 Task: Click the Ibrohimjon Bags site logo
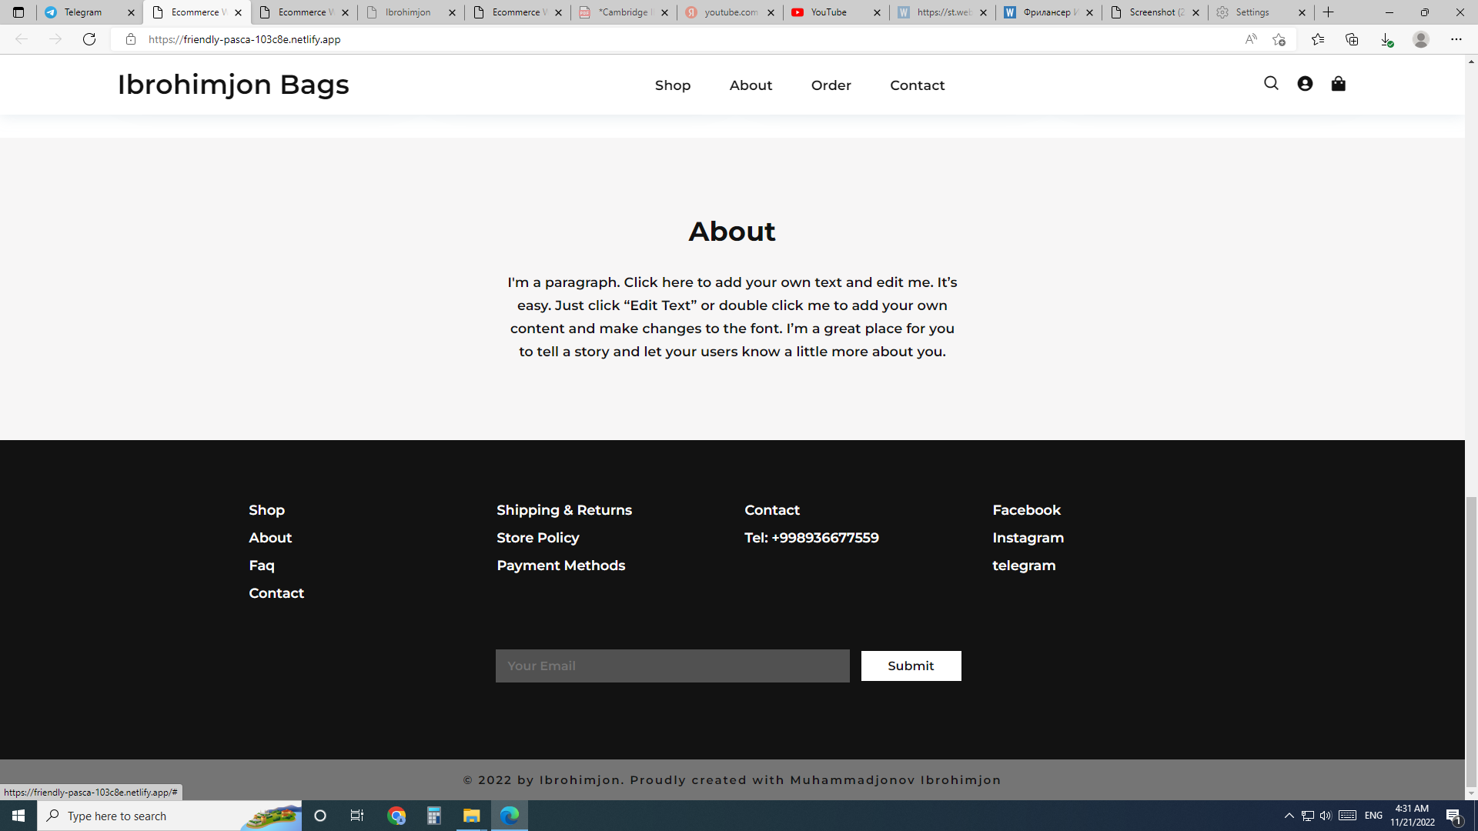(233, 85)
